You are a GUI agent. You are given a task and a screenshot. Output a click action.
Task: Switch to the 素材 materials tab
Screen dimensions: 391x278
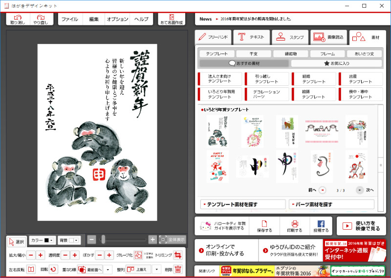point(368,38)
